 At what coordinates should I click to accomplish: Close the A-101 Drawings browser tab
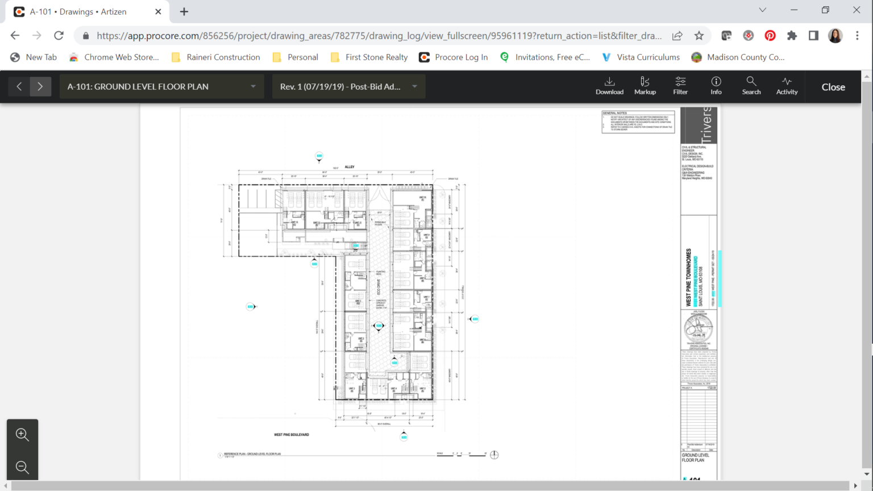pyautogui.click(x=158, y=11)
